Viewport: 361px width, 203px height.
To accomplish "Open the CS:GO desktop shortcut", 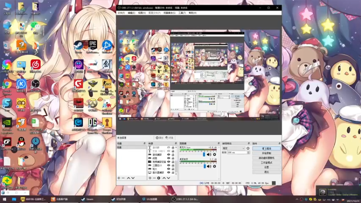I will pyautogui.click(x=107, y=87).
